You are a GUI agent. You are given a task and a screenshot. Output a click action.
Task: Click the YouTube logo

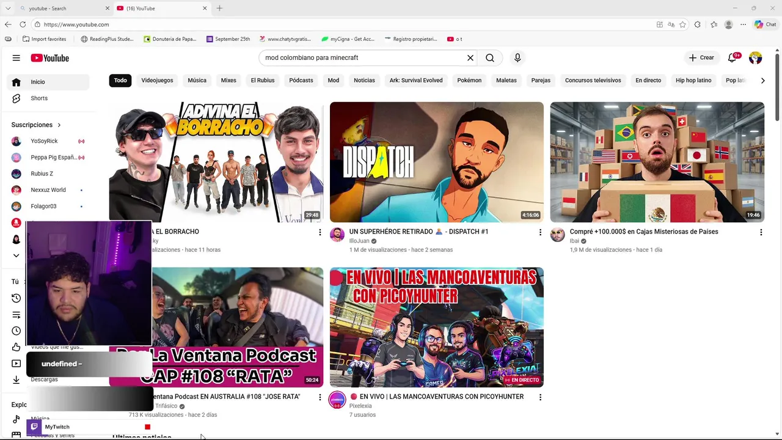[50, 58]
